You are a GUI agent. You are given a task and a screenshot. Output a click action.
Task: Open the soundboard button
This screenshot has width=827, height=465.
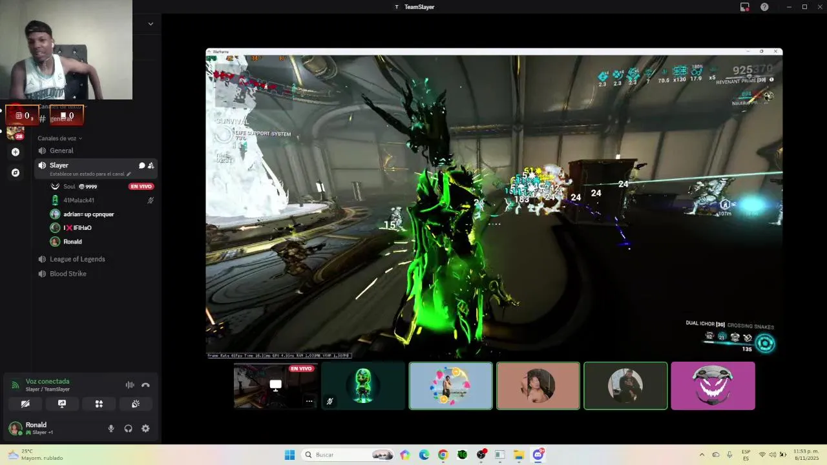pos(136,404)
